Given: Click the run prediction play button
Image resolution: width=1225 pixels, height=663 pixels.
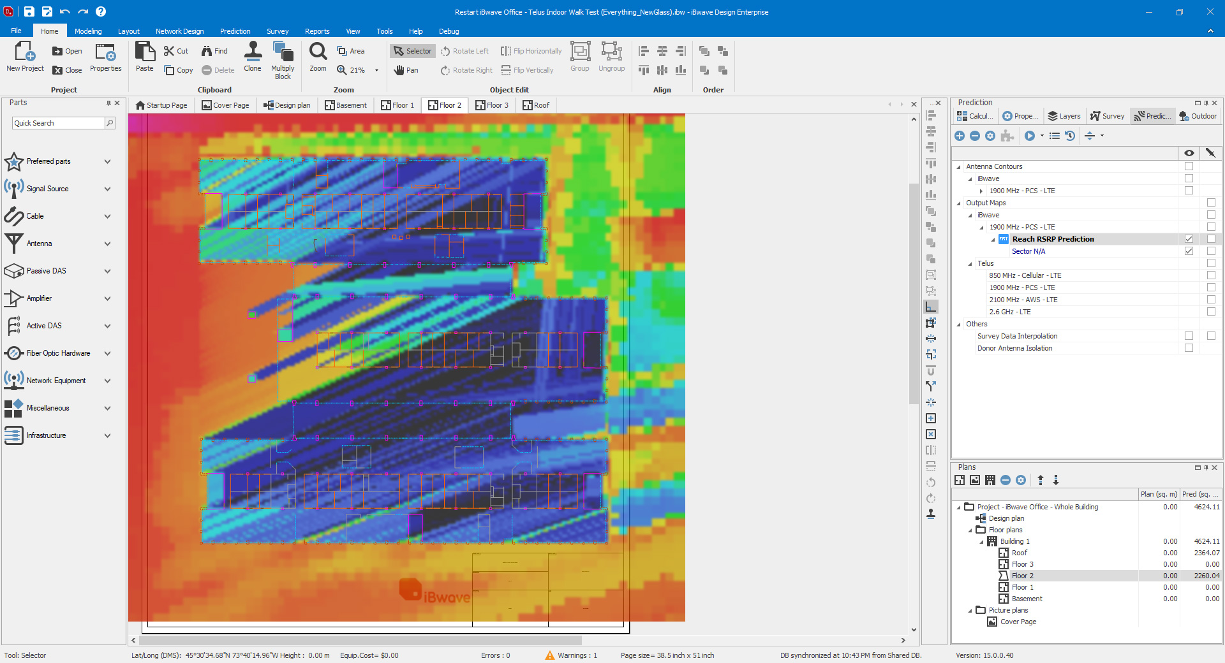Looking at the screenshot, I should pyautogui.click(x=1030, y=136).
